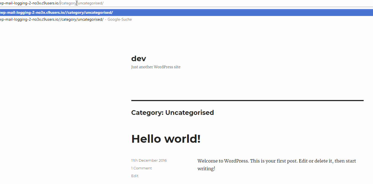Image resolution: width=373 pixels, height=184 pixels.
Task: Select the highlighted URL autocomplete suggestion
Action: tap(186, 12)
